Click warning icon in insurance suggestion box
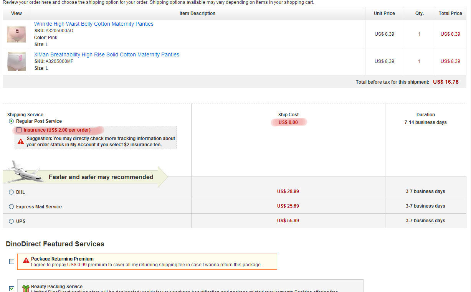The width and height of the screenshot is (471, 292). (x=21, y=142)
